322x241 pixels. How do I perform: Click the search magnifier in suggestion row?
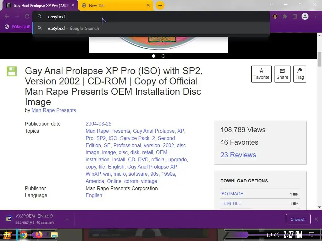click(40, 28)
